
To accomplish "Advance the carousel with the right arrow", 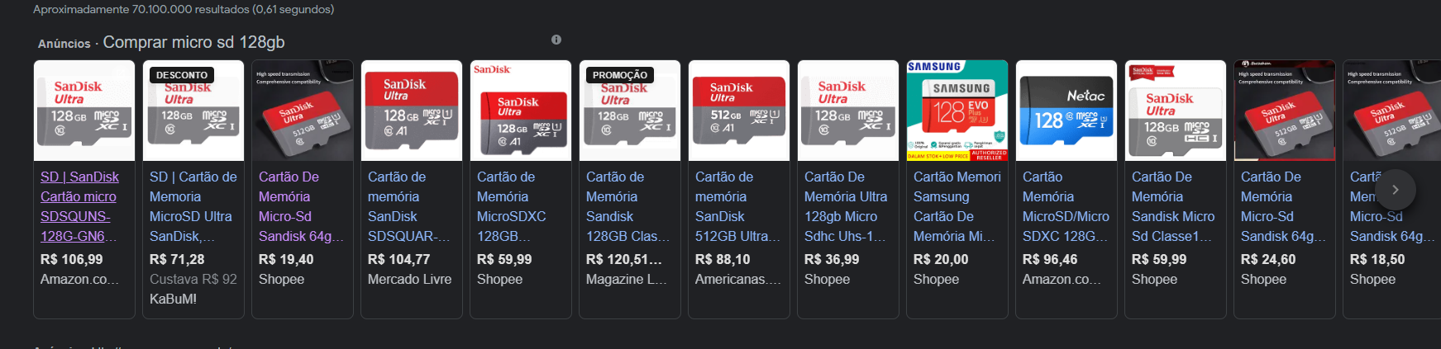I will [1396, 190].
